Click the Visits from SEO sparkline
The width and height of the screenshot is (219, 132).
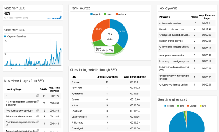54,18
